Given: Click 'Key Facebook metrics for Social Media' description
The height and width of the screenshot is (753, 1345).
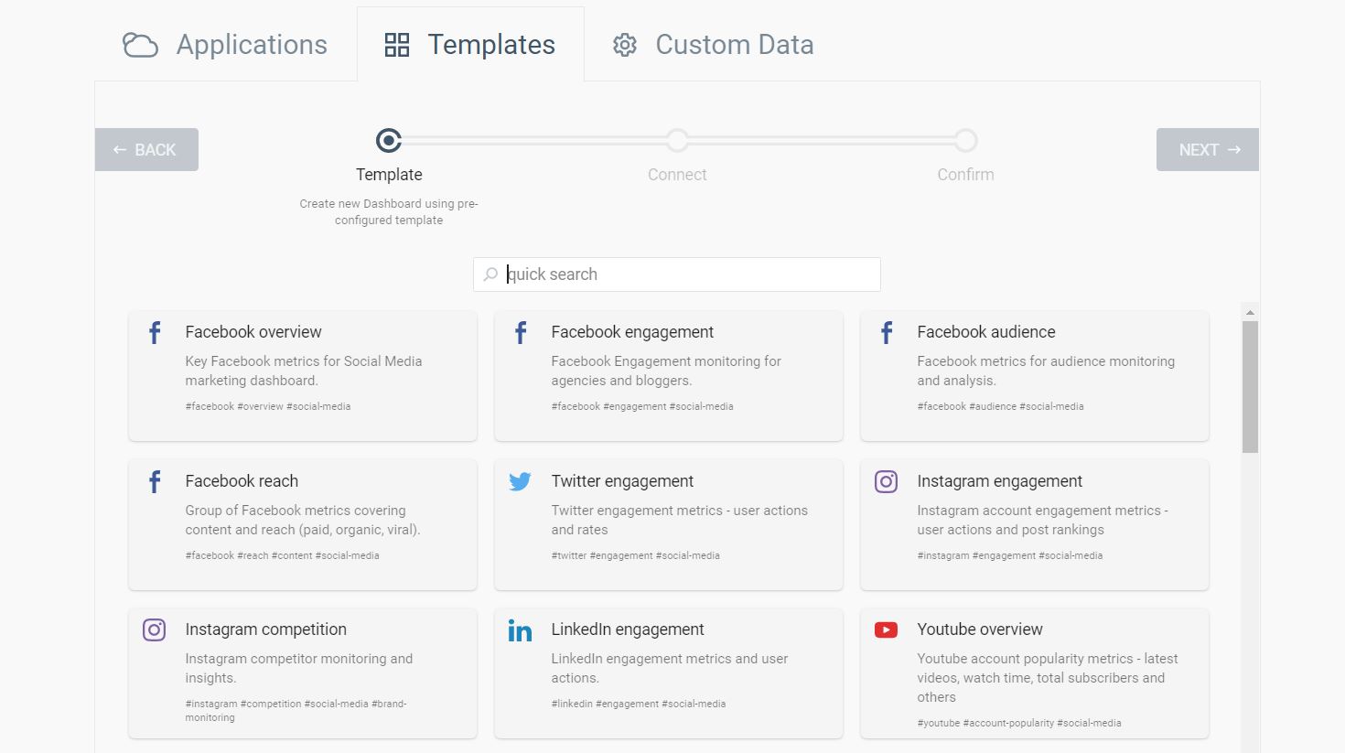Looking at the screenshot, I should coord(304,371).
